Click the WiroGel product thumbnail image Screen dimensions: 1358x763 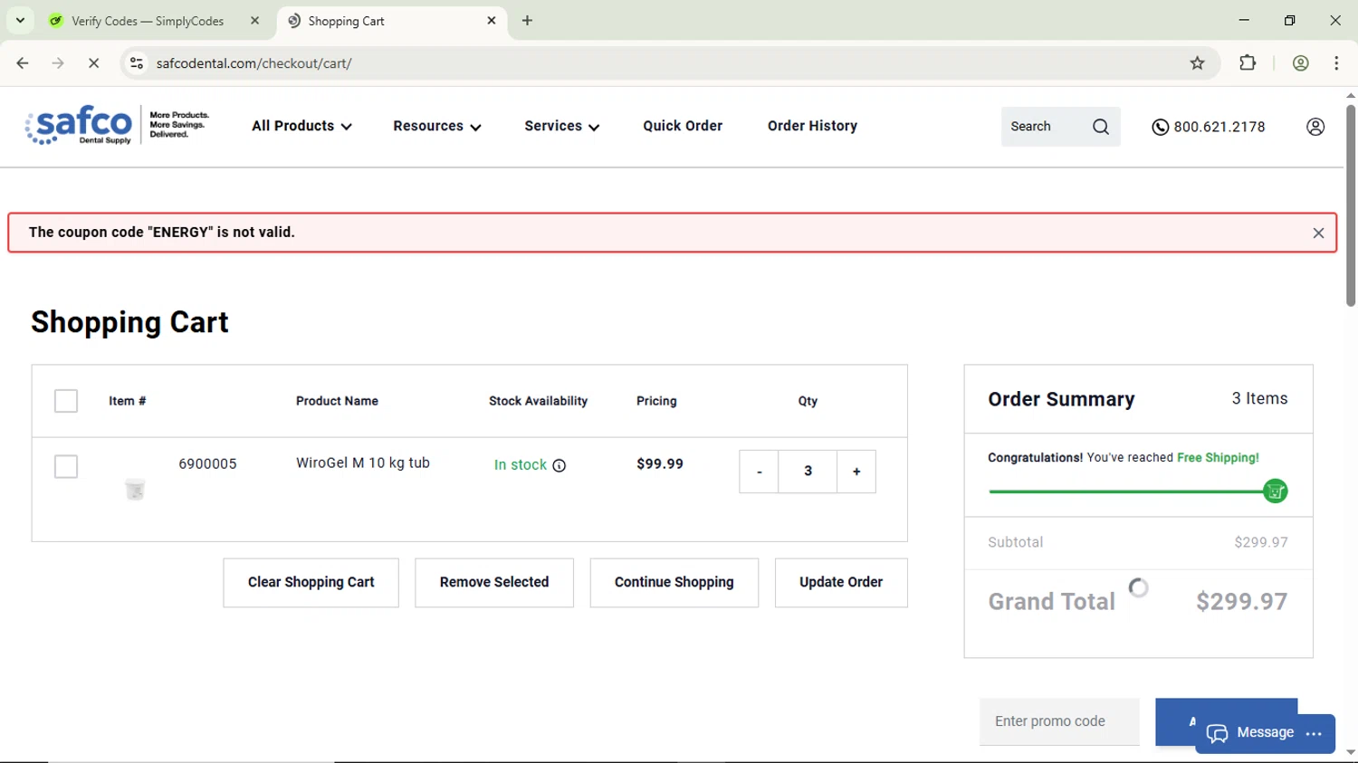tap(135, 489)
